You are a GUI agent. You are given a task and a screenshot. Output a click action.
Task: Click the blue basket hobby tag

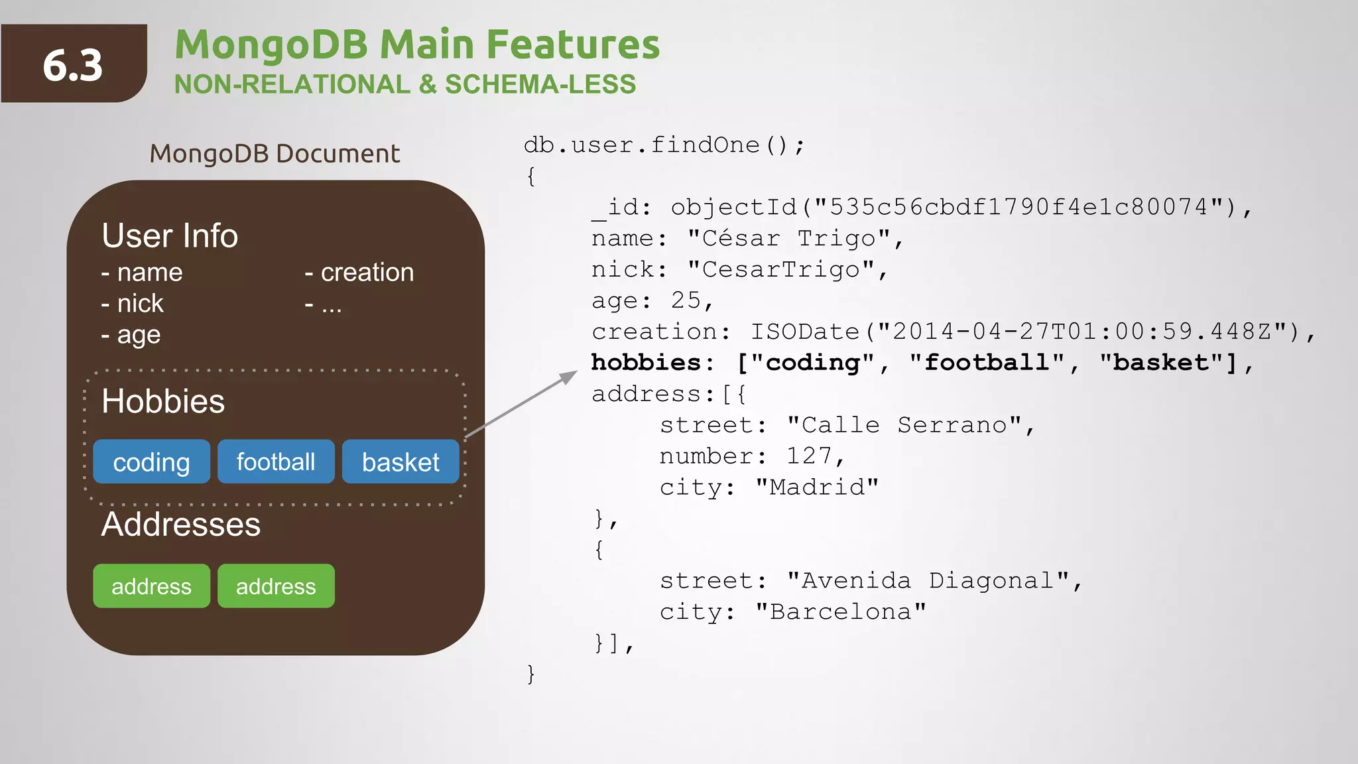(x=401, y=462)
